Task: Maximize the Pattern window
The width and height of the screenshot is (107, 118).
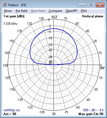Action: coord(91,5)
